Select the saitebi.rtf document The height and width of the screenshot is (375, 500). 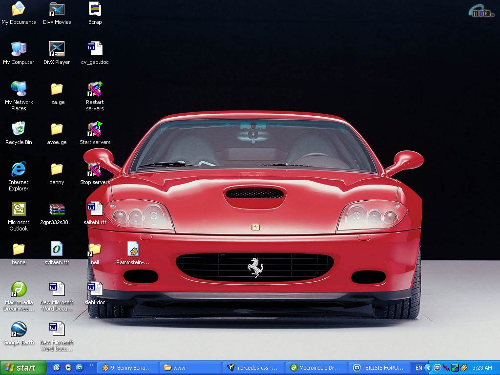point(95,214)
